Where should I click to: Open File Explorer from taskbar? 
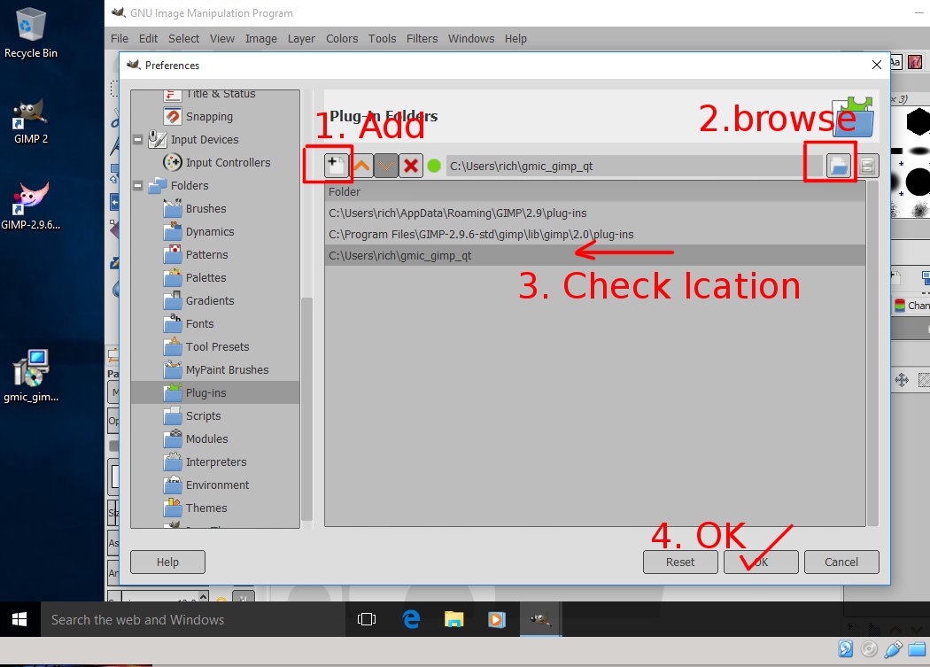click(x=453, y=619)
